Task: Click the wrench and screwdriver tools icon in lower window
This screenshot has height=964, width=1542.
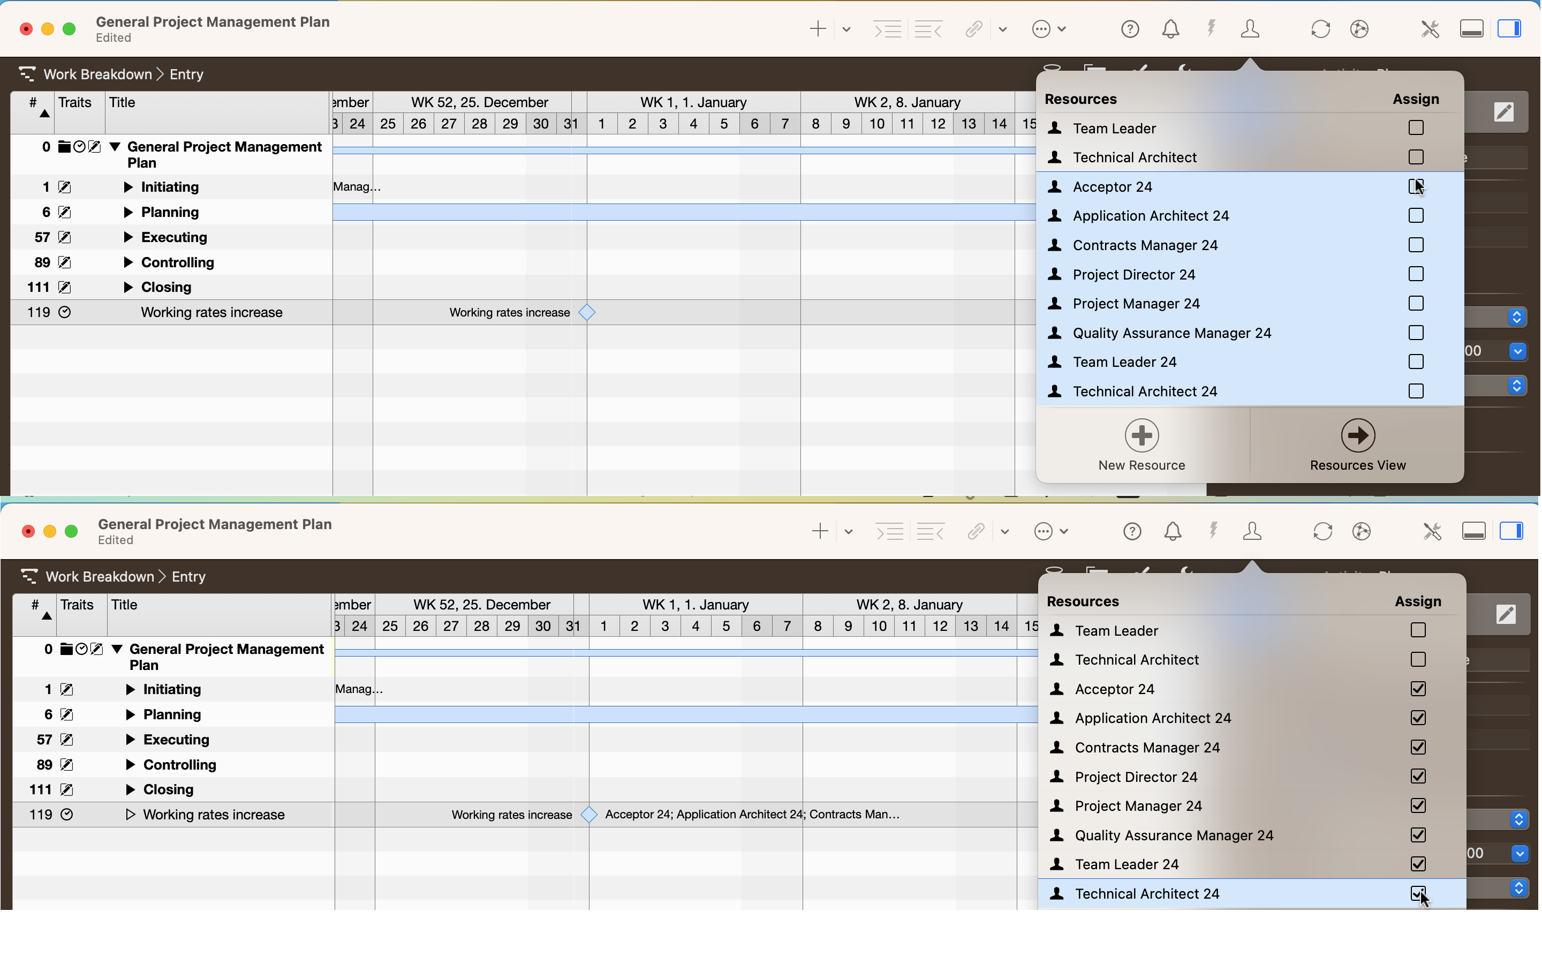Action: 1432,531
